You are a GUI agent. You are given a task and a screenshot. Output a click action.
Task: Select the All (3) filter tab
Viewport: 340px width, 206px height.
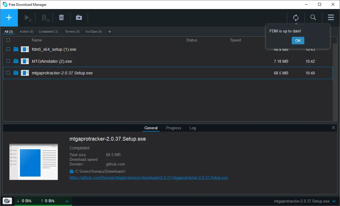[x=9, y=32]
